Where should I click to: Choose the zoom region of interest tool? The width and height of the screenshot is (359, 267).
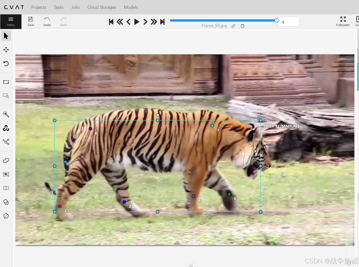[x=6, y=96]
